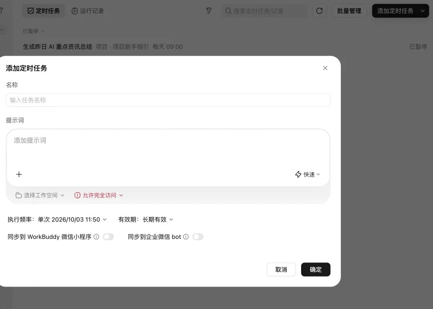Viewport: 433px width, 309px height.
Task: Click info icon next to WorkBuddy 微信小程序
Action: (96, 236)
